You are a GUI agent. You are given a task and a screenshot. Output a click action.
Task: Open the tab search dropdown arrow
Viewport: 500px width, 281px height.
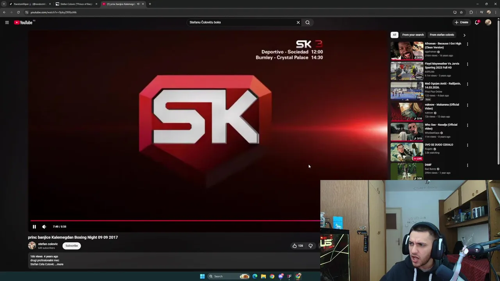coord(4,4)
